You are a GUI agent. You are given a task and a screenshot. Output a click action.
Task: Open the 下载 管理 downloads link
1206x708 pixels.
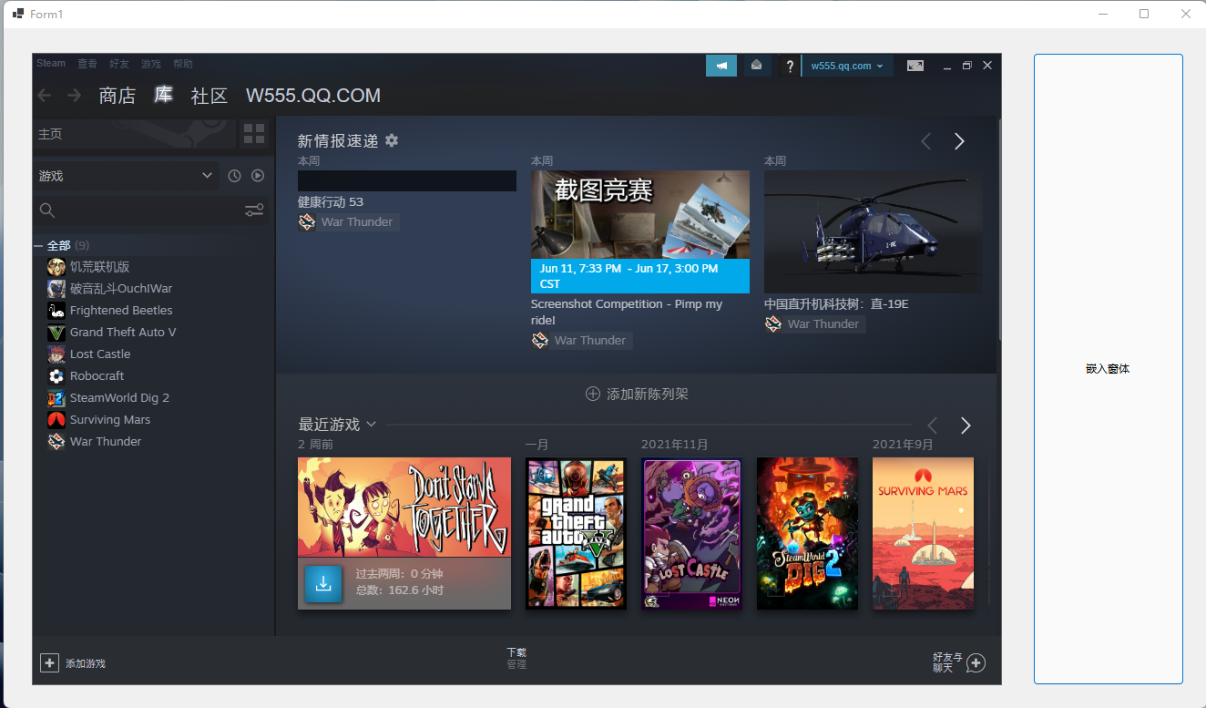tap(516, 659)
